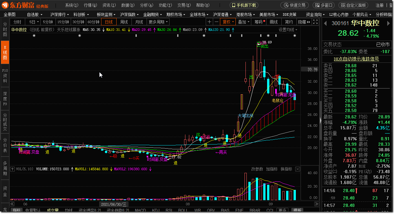The image size is (395, 214).
Task: Jump chart to earliest with double-left arrows
Action: pos(12,204)
